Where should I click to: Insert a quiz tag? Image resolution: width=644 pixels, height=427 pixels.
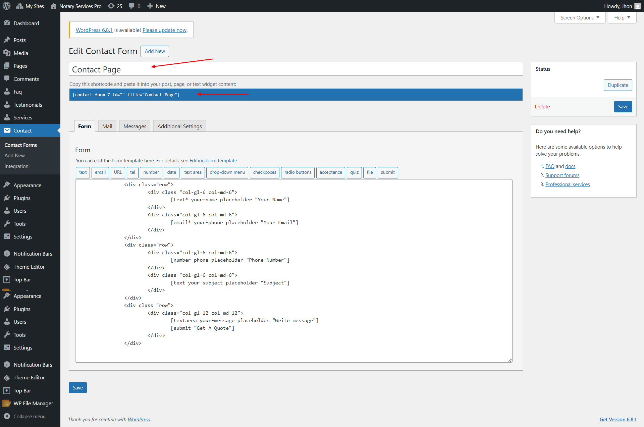(355, 172)
